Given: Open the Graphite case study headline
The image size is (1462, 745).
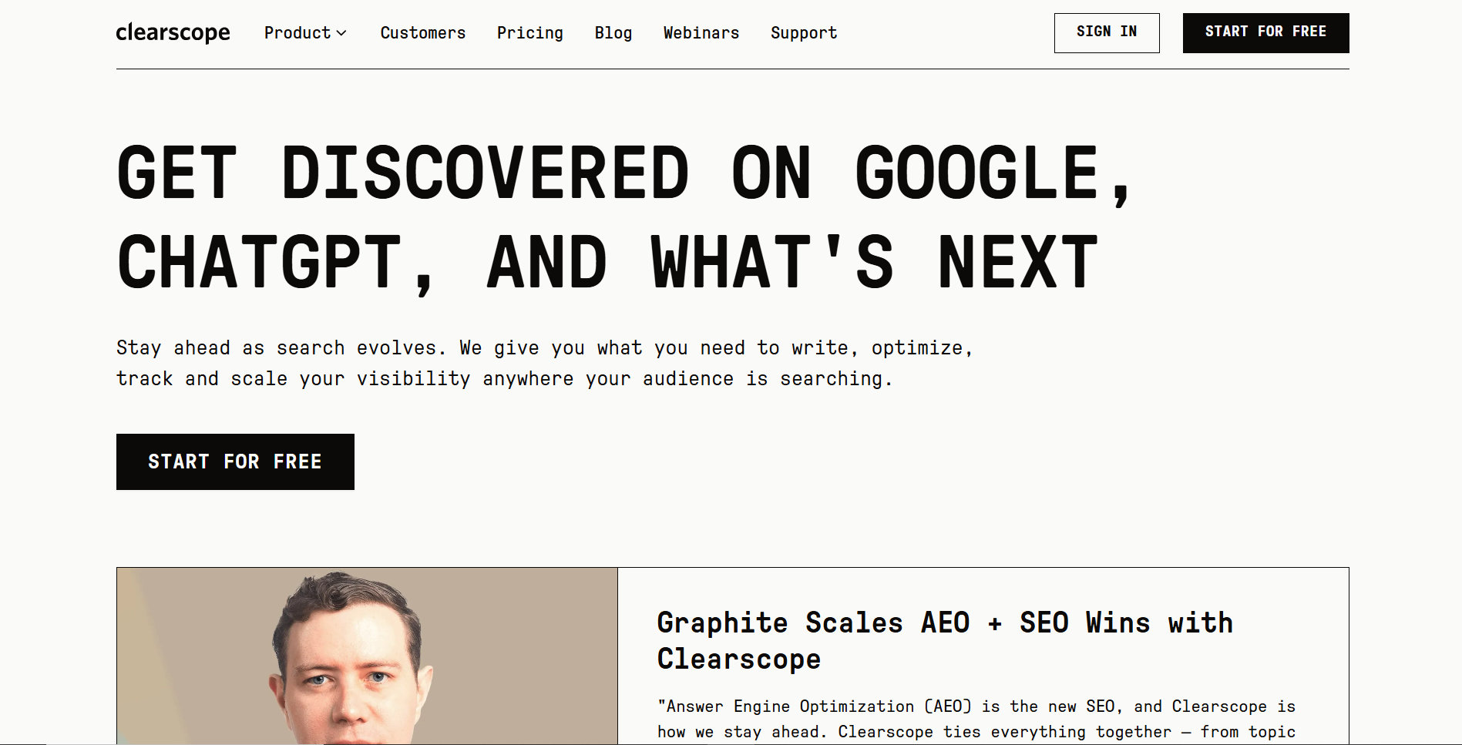Looking at the screenshot, I should pos(945,640).
